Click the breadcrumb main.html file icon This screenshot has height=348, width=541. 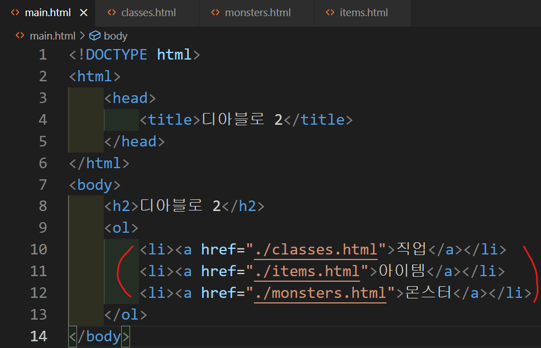click(x=20, y=36)
